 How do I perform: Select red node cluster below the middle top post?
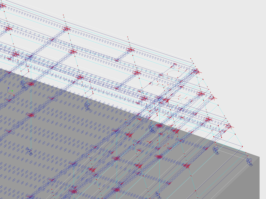130,50
